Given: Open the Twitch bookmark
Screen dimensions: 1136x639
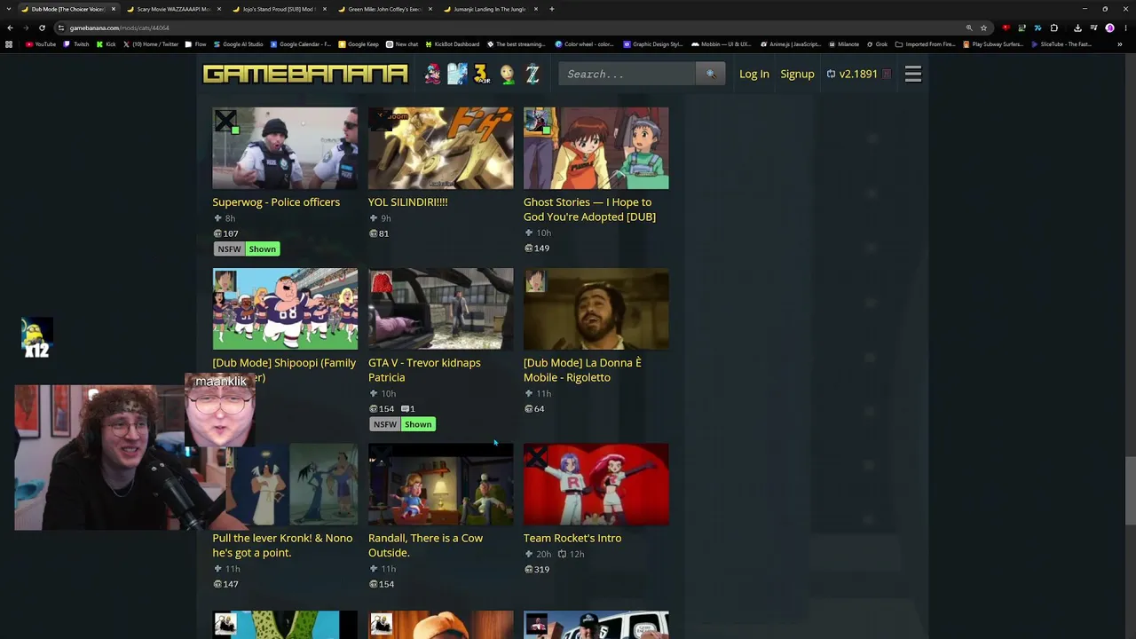Looking at the screenshot, I should click(x=76, y=44).
